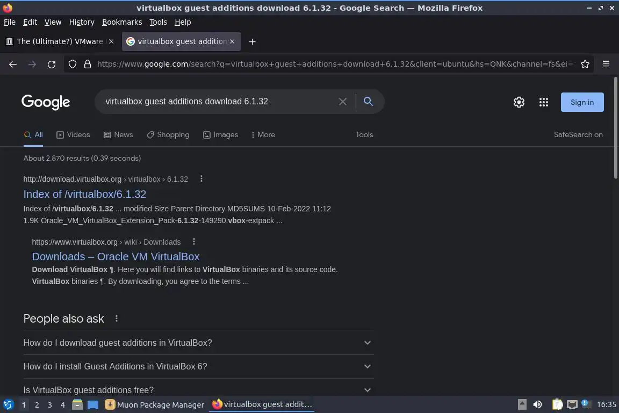Open the Tools menu in the menu bar

tap(159, 22)
